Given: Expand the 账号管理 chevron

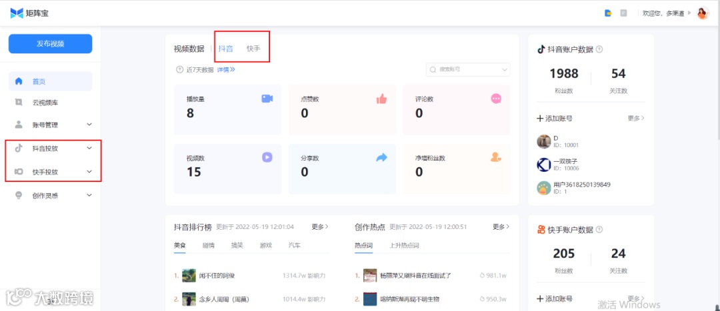Looking at the screenshot, I should pos(89,125).
